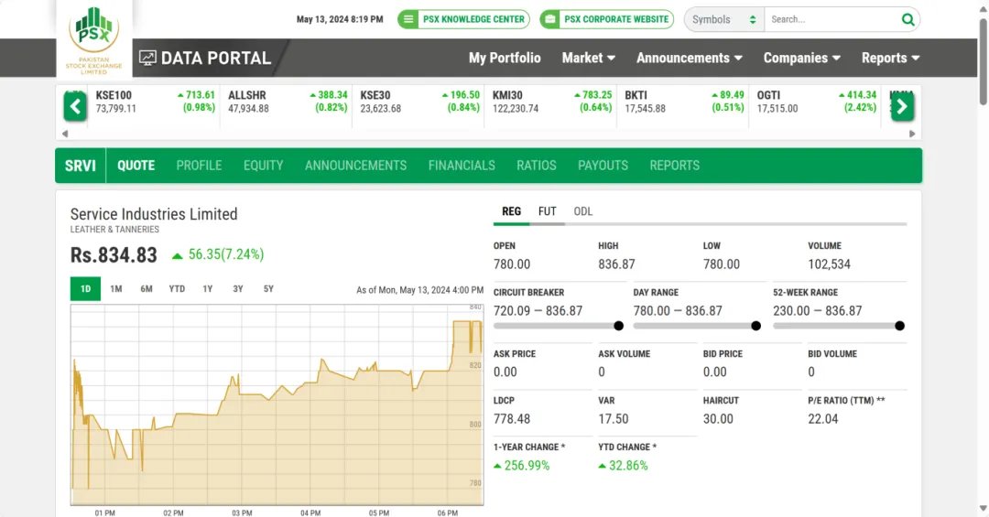Click the VAR value 17.50
This screenshot has width=989, height=517.
pyautogui.click(x=614, y=419)
